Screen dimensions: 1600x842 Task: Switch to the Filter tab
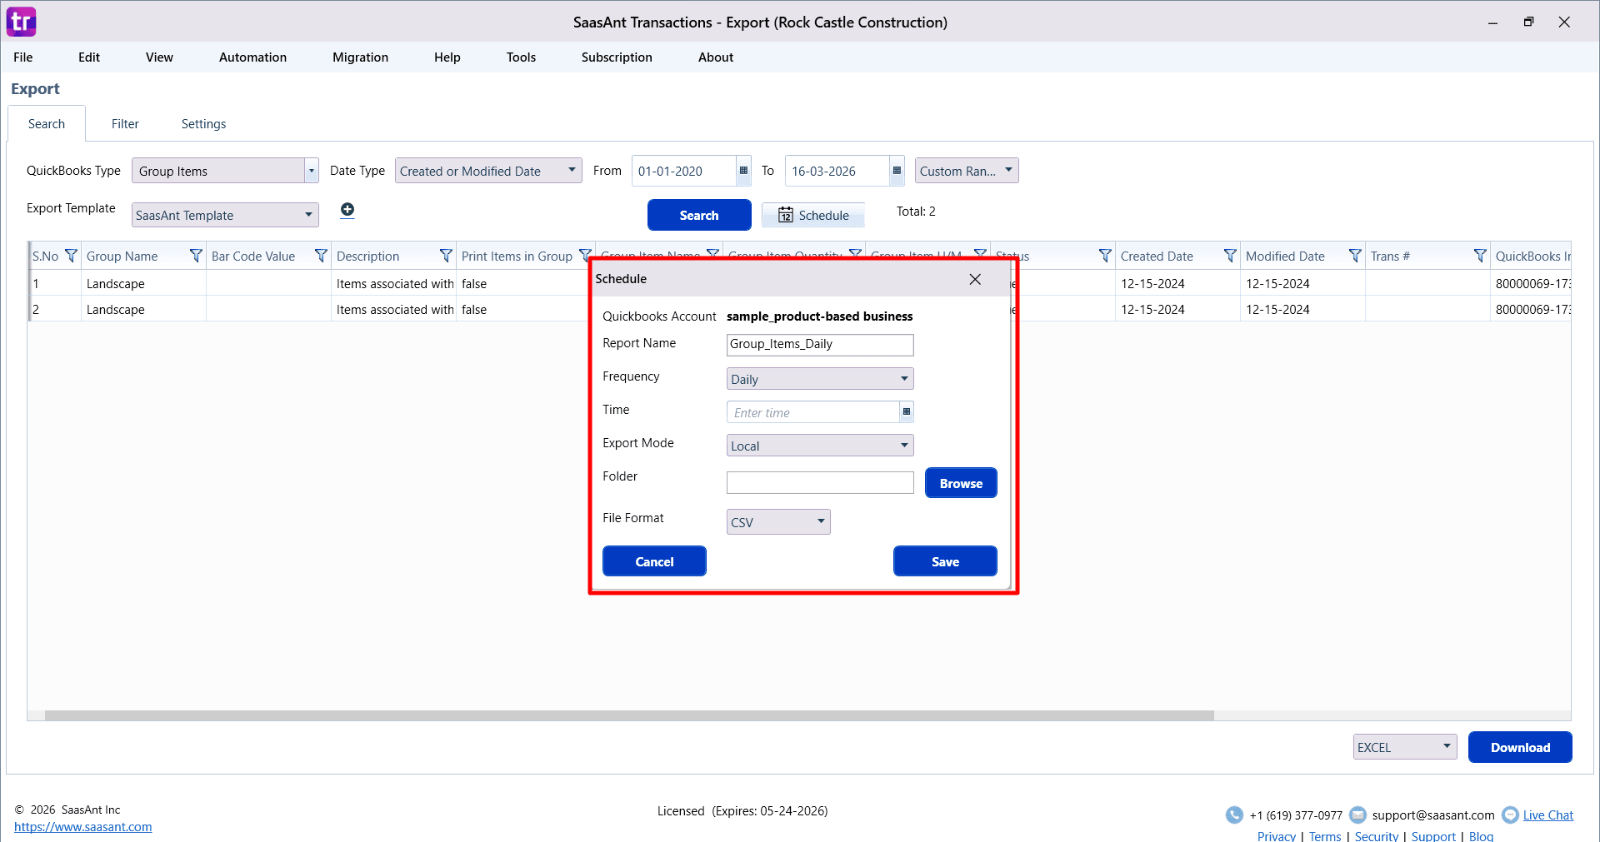click(125, 124)
